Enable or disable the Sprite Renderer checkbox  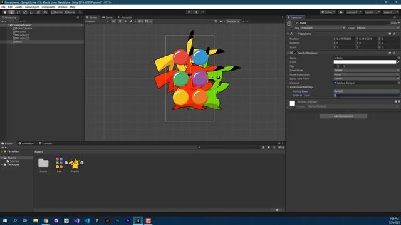(296, 52)
